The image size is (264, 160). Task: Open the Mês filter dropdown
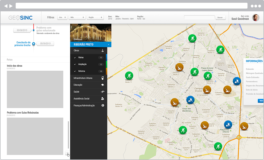[77, 17]
